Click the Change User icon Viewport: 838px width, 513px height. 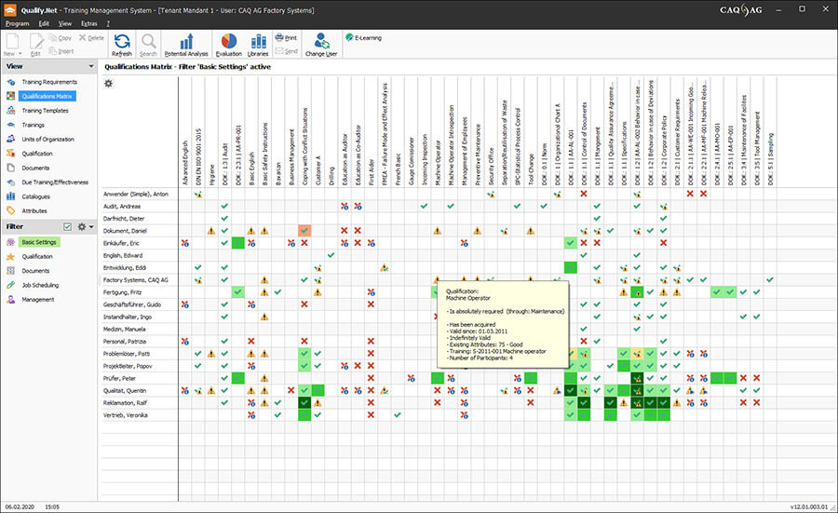pos(321,45)
